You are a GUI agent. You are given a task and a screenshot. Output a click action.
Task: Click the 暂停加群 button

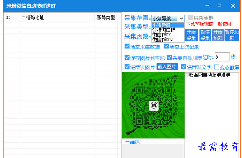(x=232, y=35)
